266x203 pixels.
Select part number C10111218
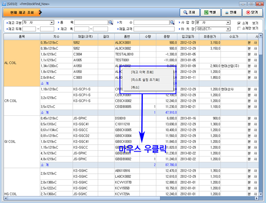(x=127, y=124)
